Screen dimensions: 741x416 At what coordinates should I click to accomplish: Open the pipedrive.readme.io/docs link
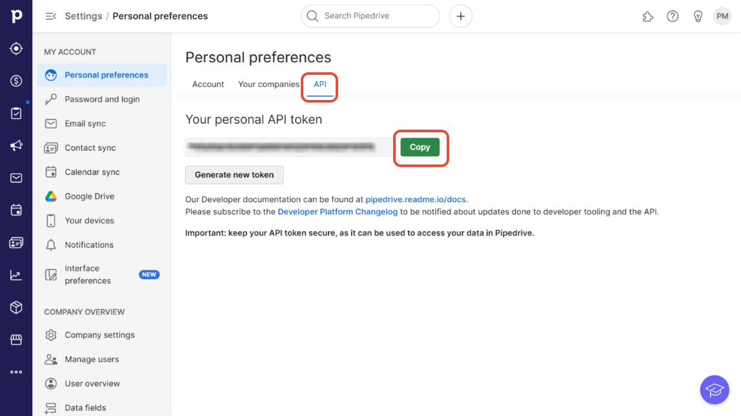416,200
